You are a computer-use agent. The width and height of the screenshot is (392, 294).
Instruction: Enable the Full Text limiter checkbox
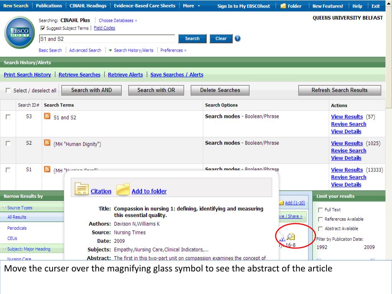pyautogui.click(x=320, y=210)
